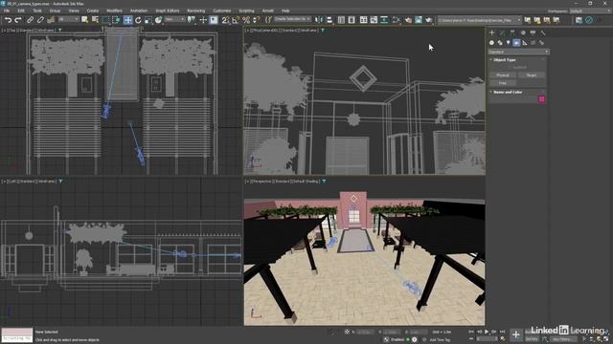The image size is (613, 344).
Task: Toggle Window/Crossing selection mode
Action: click(116, 20)
